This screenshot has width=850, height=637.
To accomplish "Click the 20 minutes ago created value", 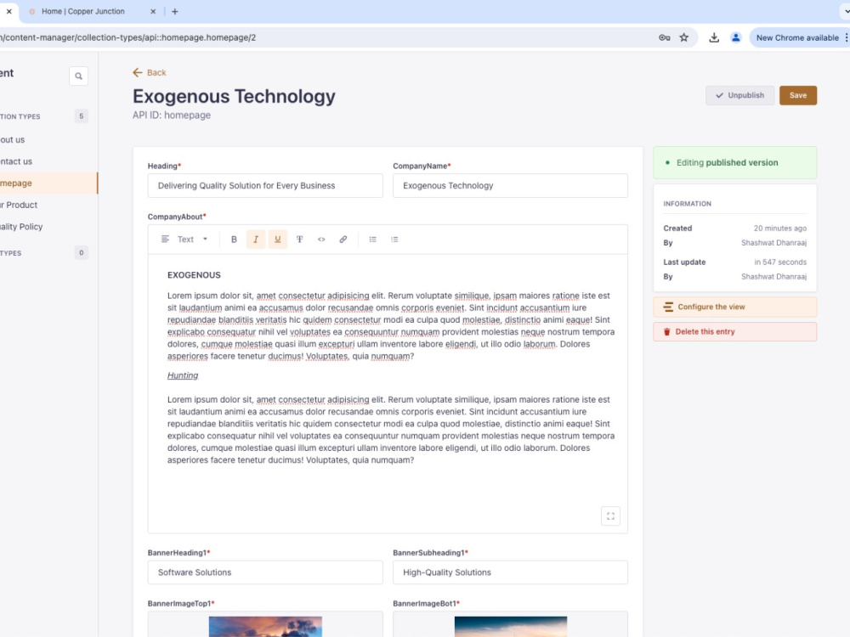I will click(x=780, y=228).
